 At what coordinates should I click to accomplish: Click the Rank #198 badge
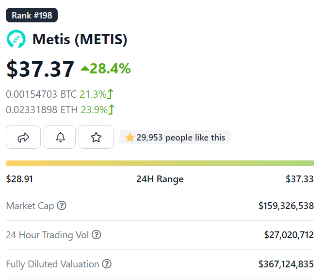32,15
